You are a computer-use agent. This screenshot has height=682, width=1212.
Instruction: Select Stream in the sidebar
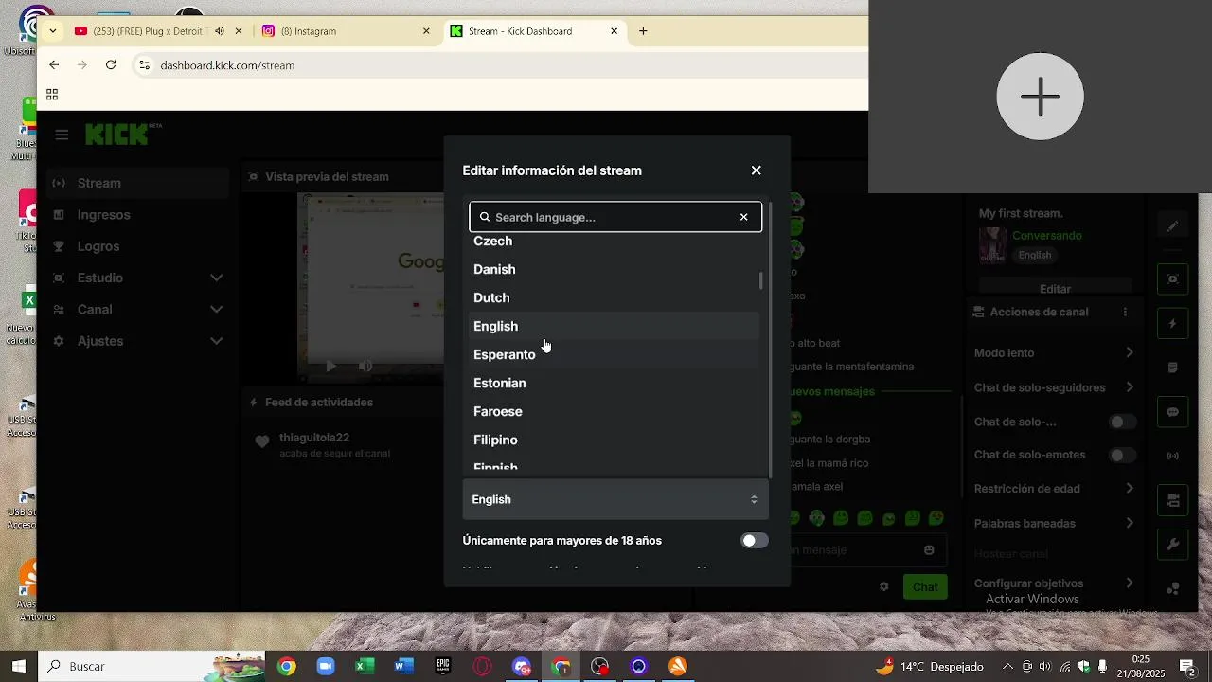pyautogui.click(x=138, y=183)
